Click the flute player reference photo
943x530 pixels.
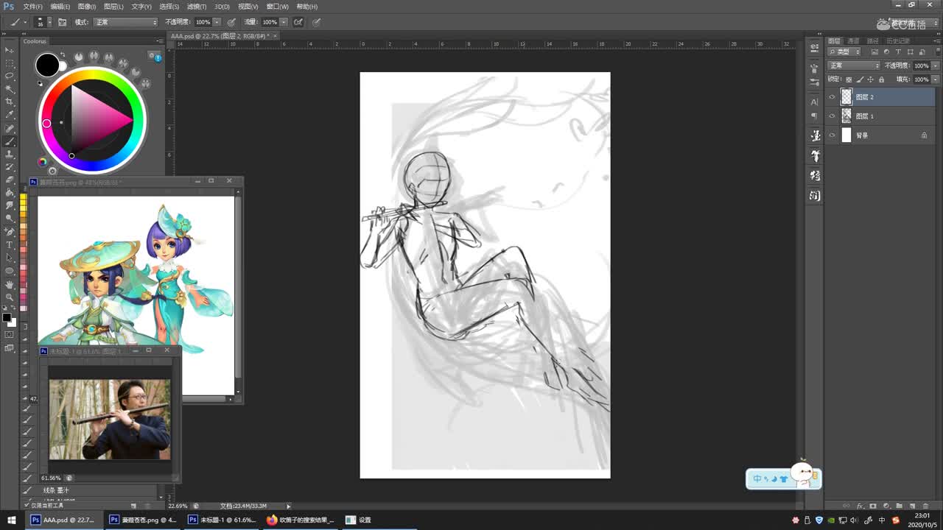click(110, 420)
